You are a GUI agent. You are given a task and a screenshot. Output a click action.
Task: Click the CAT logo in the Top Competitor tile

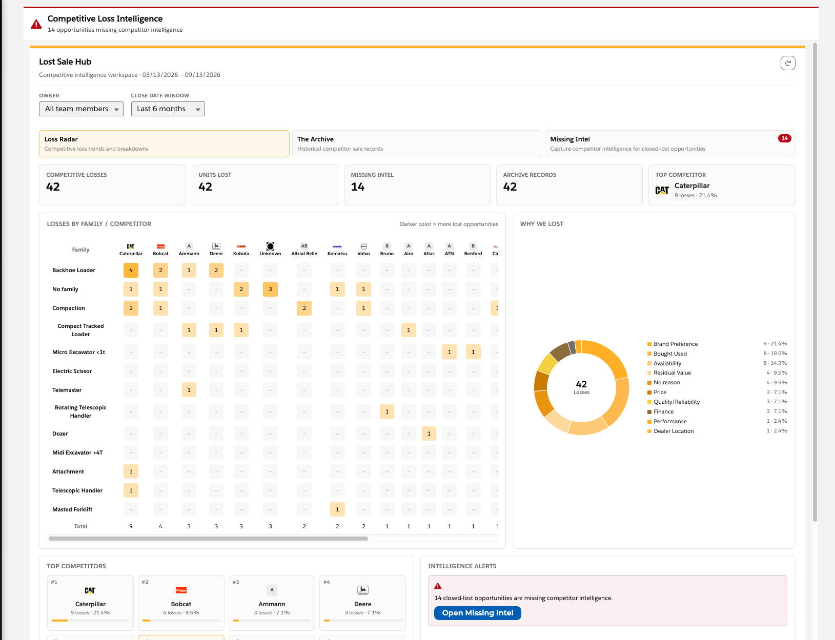click(x=662, y=190)
